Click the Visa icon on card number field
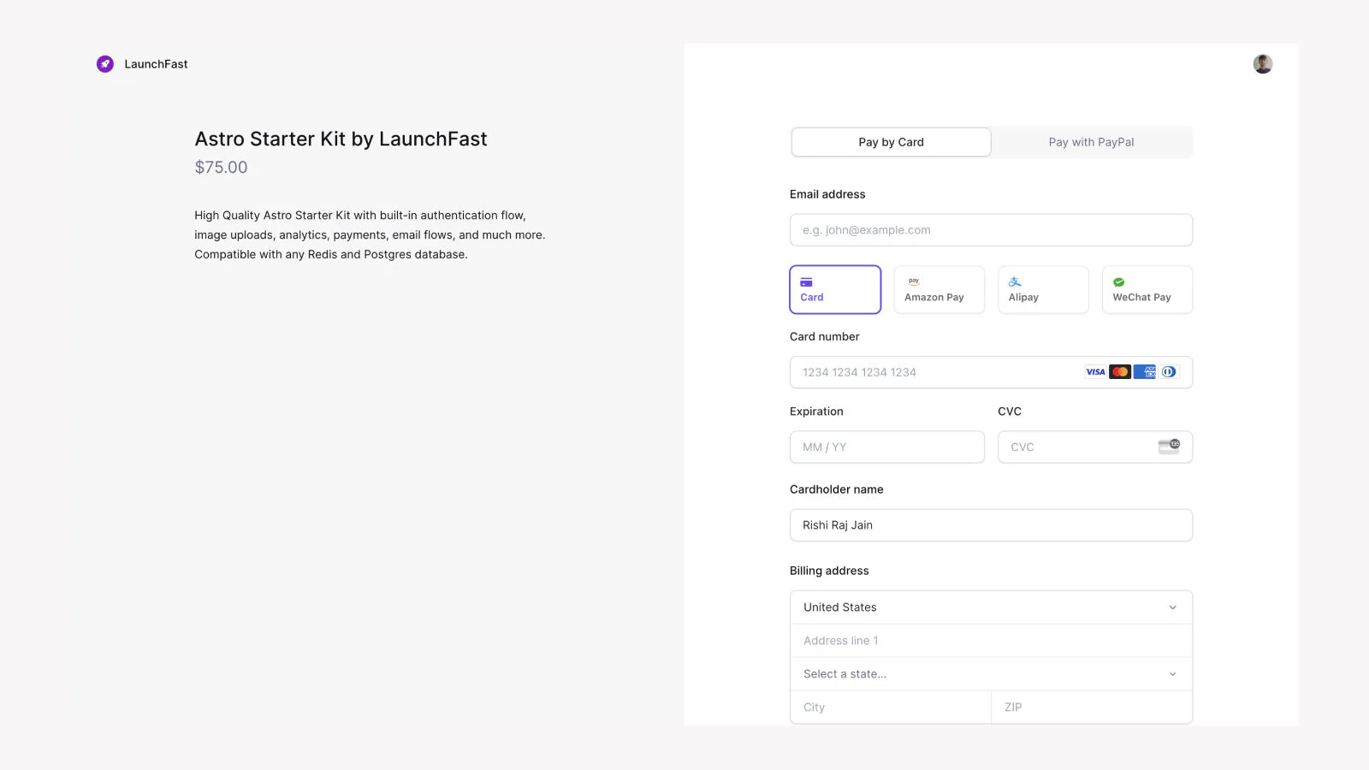The height and width of the screenshot is (770, 1369). click(x=1094, y=371)
